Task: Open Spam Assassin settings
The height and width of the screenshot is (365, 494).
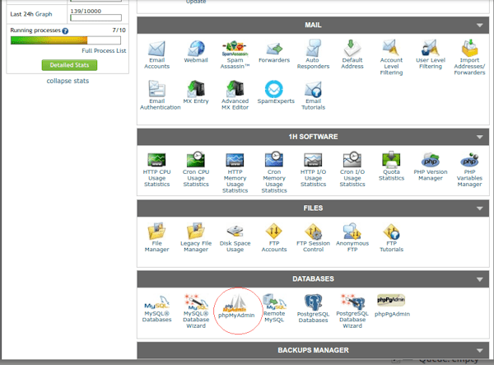Action: [235, 55]
